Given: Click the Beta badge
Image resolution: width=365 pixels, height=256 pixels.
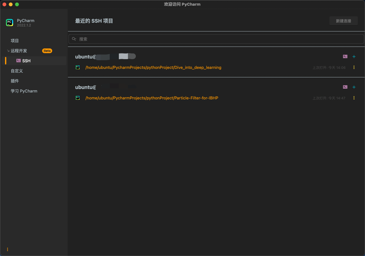Looking at the screenshot, I should point(47,51).
